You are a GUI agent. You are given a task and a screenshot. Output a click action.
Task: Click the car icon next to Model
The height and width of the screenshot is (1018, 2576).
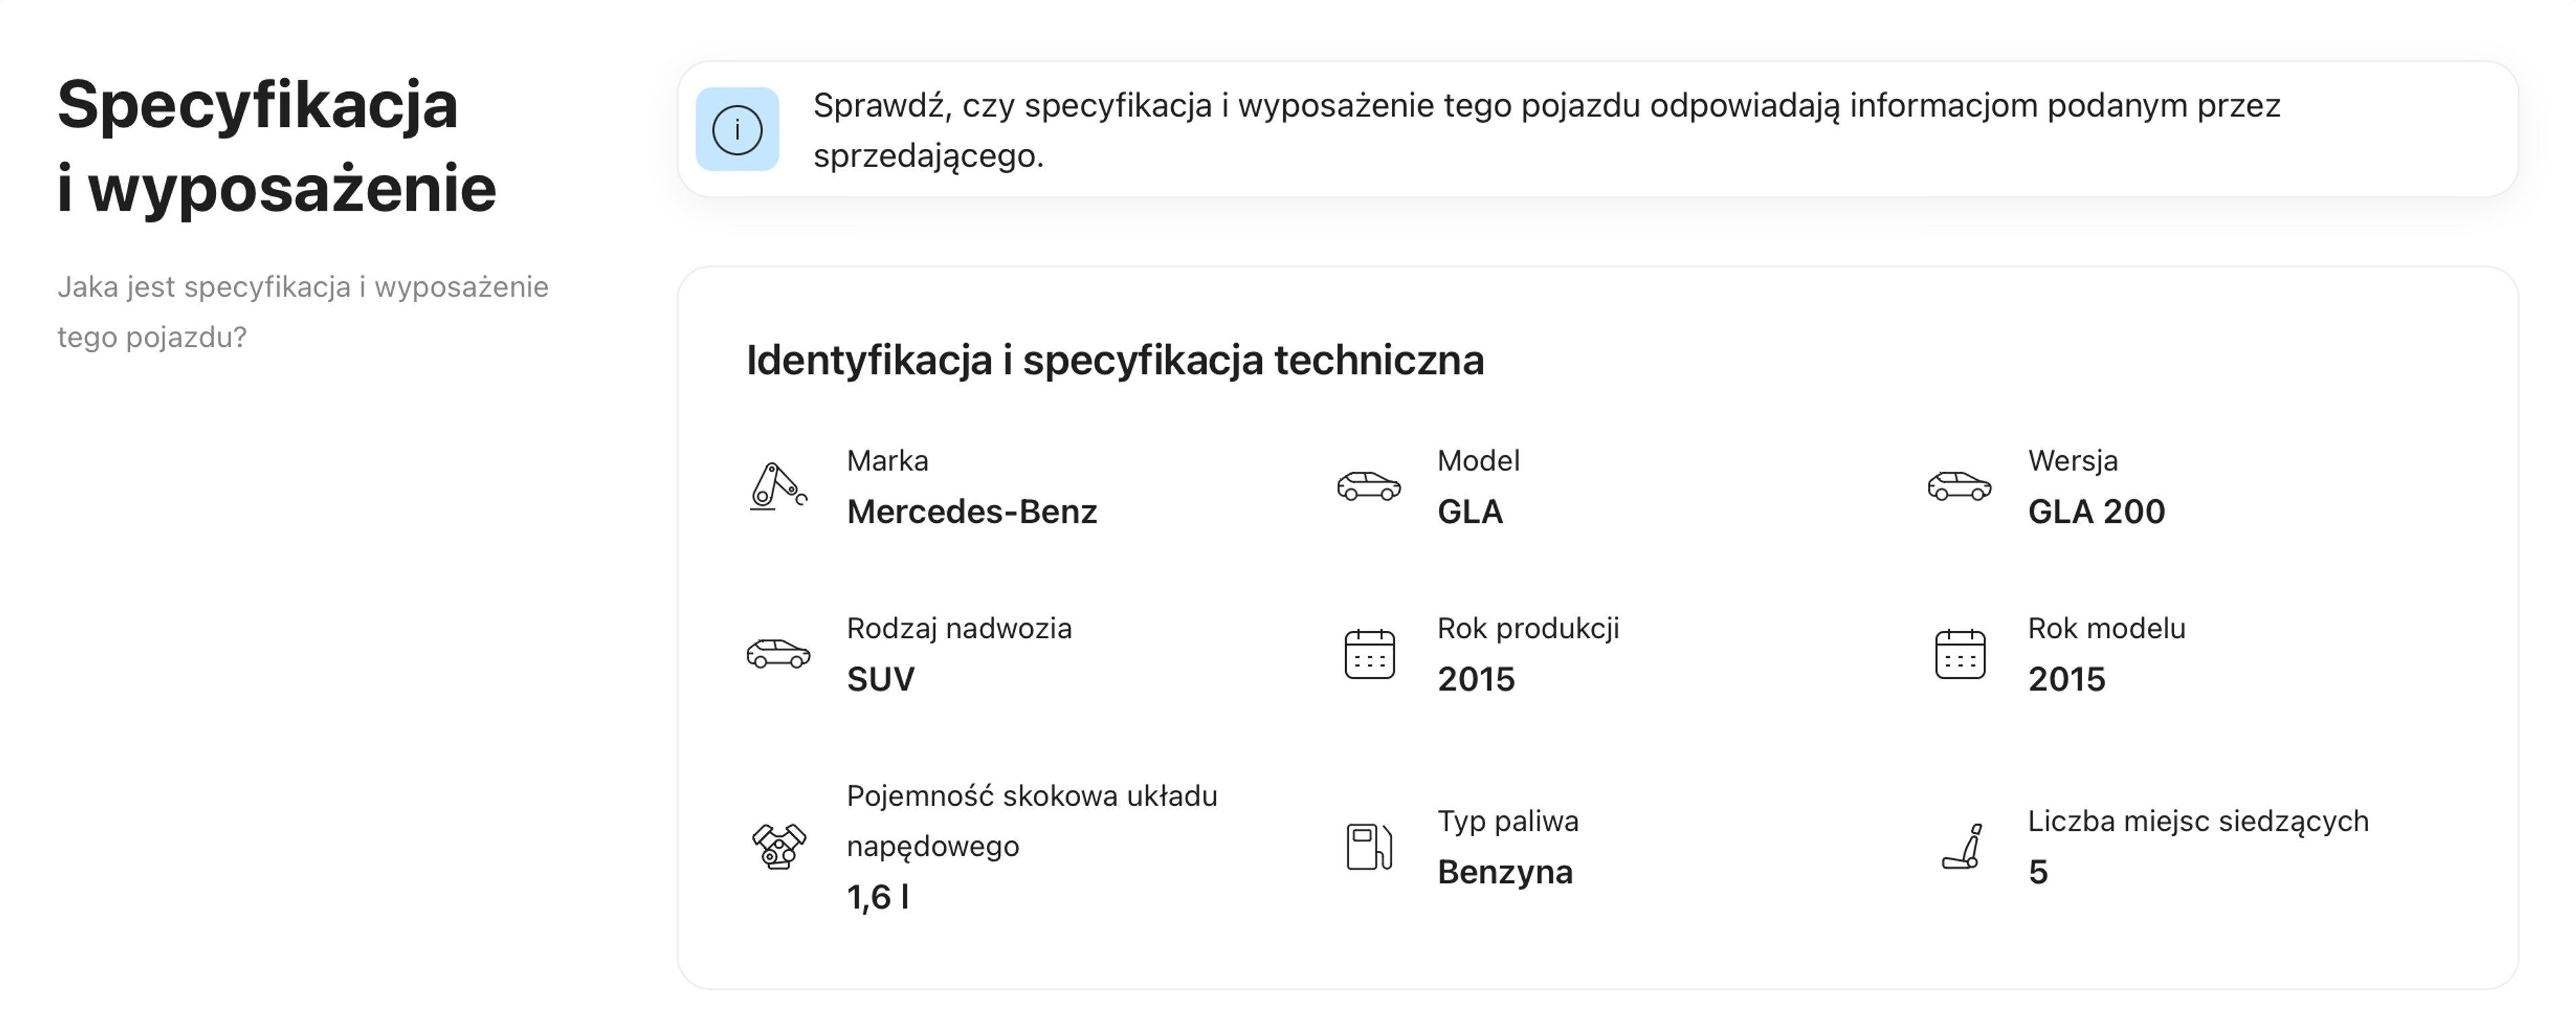click(1368, 486)
